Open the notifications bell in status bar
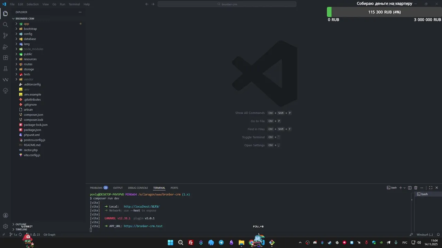The width and height of the screenshot is (442, 248). point(438,235)
